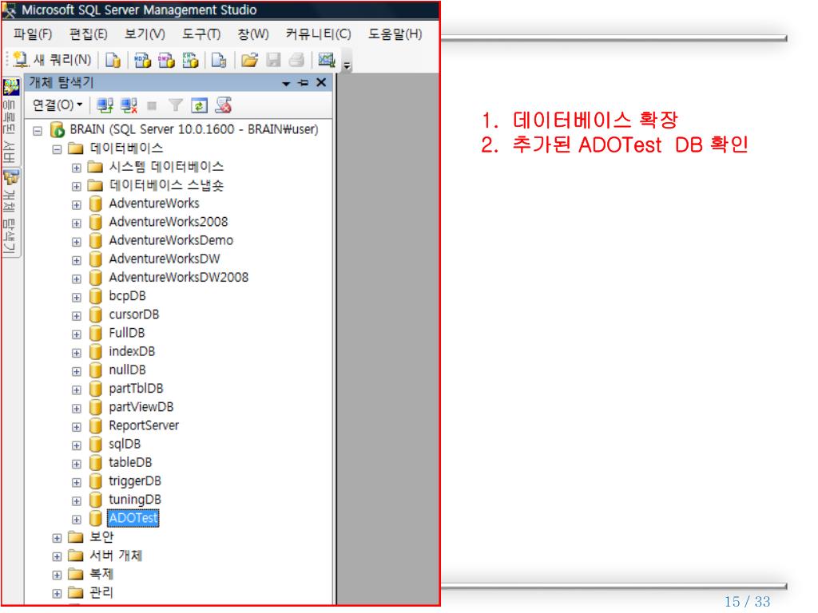Open the 도구(T) menu
Image resolution: width=818 pixels, height=613 pixels.
[x=201, y=34]
